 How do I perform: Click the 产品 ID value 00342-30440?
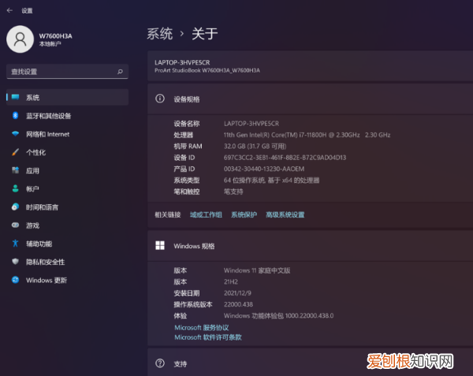click(x=264, y=169)
